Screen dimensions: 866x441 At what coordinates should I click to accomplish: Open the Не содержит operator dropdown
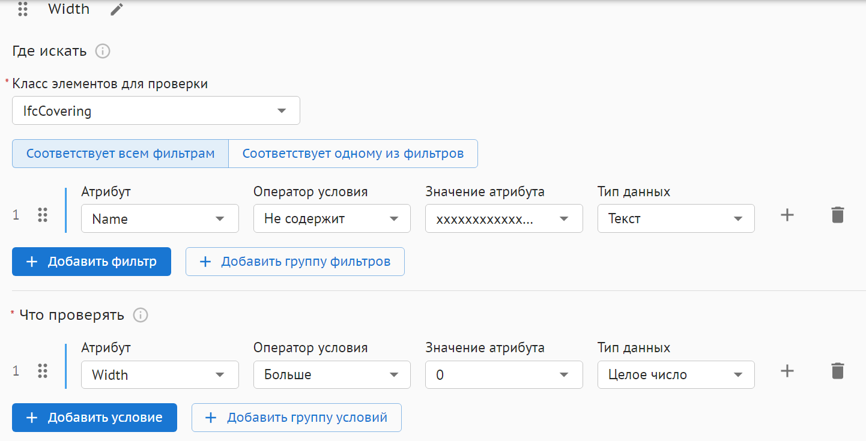[x=332, y=218]
